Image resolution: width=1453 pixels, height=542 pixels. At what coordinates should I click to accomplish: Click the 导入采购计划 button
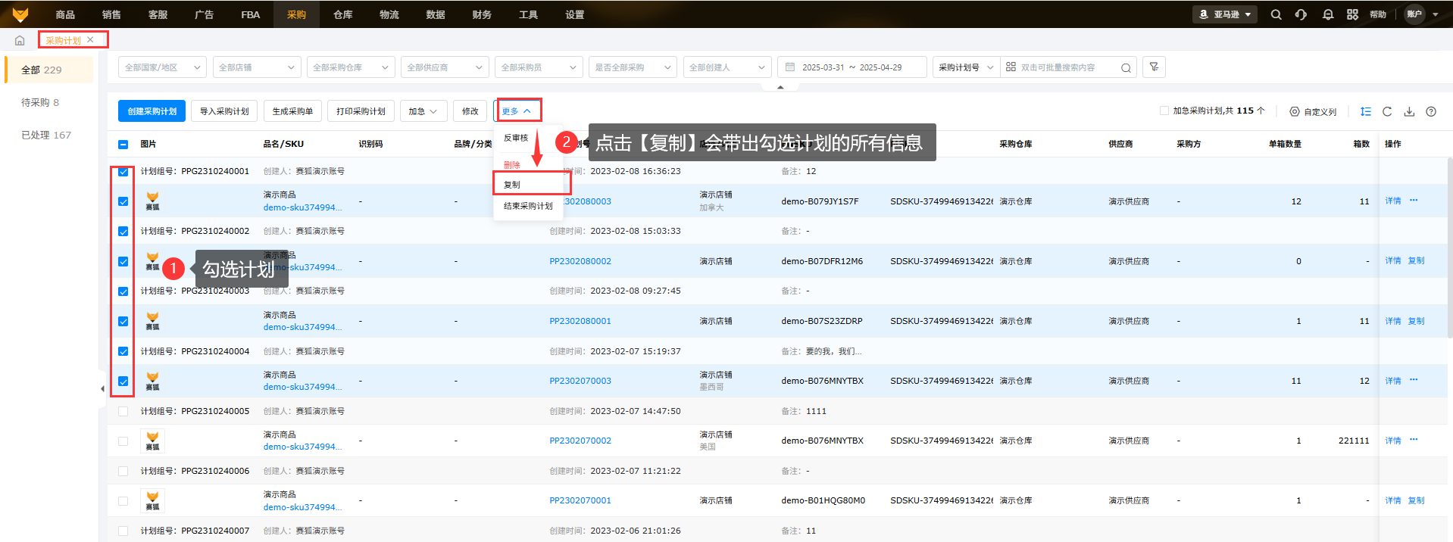[224, 111]
